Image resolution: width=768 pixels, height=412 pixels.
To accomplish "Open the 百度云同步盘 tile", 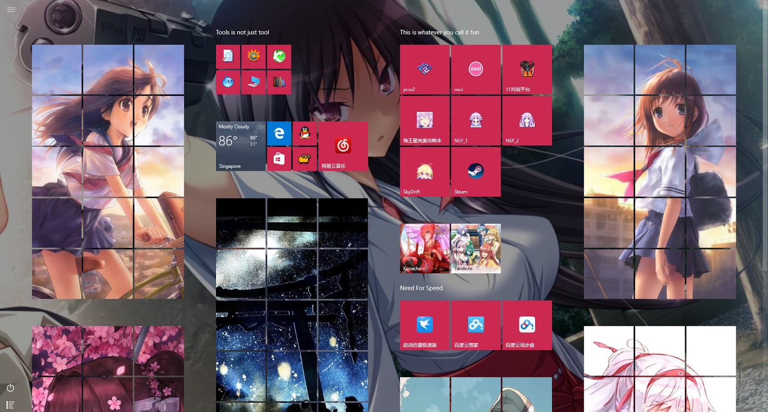I will tap(527, 325).
